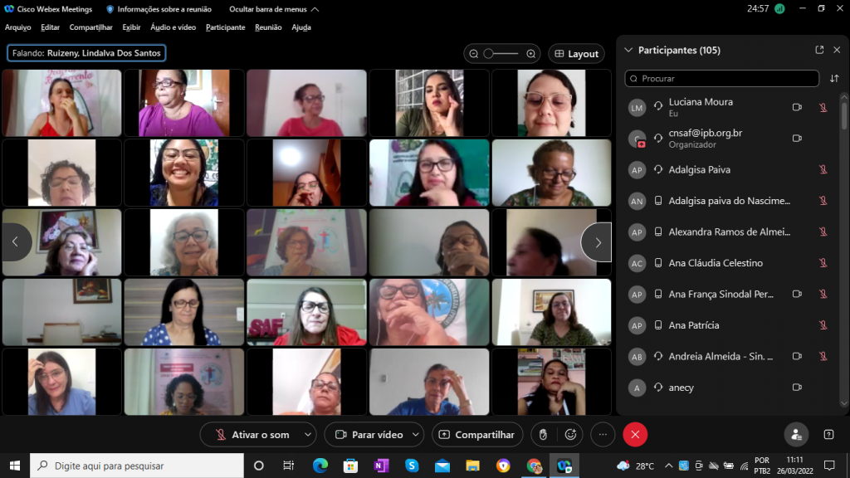Click the red leave meeting button
850x478 pixels.
pos(635,434)
